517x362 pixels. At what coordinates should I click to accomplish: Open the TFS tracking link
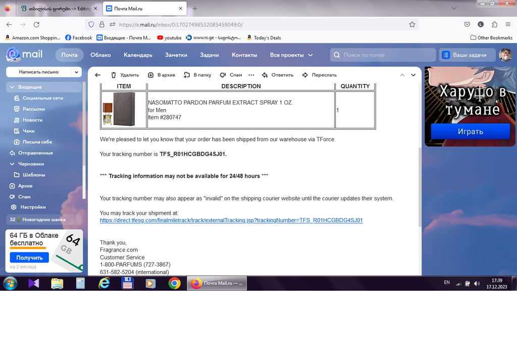point(231,221)
